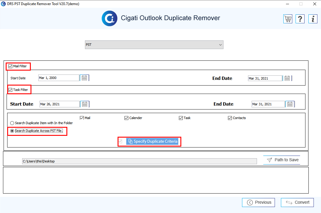Close the Duplicate Remover window

[315, 4]
